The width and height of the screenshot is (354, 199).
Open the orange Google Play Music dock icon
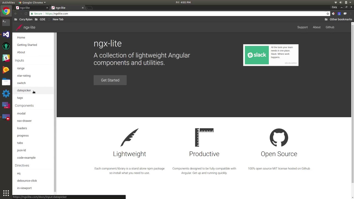6,70
